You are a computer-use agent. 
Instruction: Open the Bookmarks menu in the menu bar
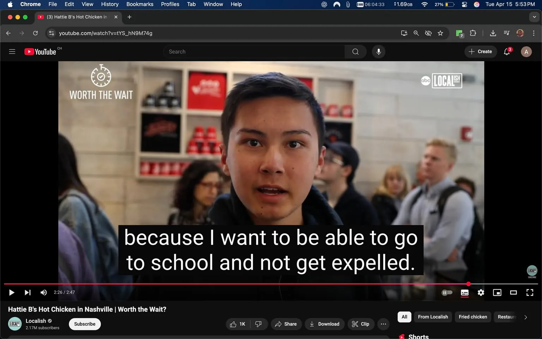point(140,4)
